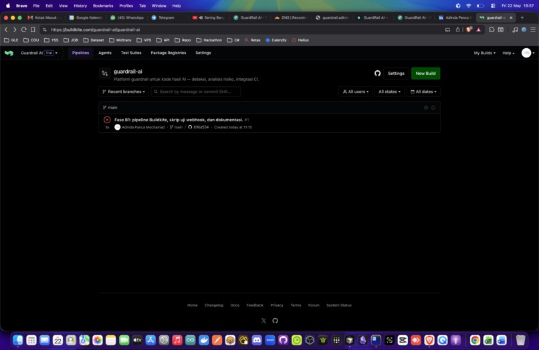This screenshot has height=350, width=539.
Task: Click the New Build button
Action: click(425, 74)
